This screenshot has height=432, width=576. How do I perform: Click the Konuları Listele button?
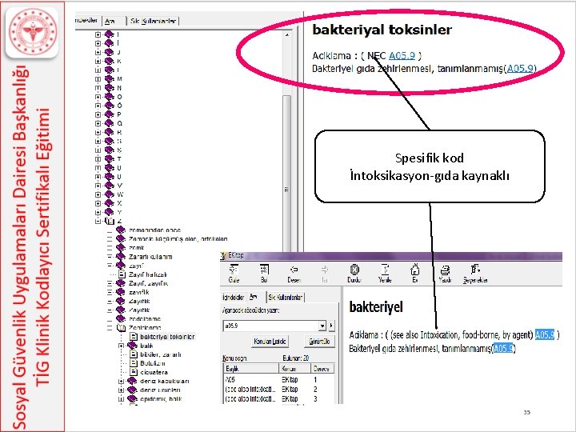click(x=270, y=342)
